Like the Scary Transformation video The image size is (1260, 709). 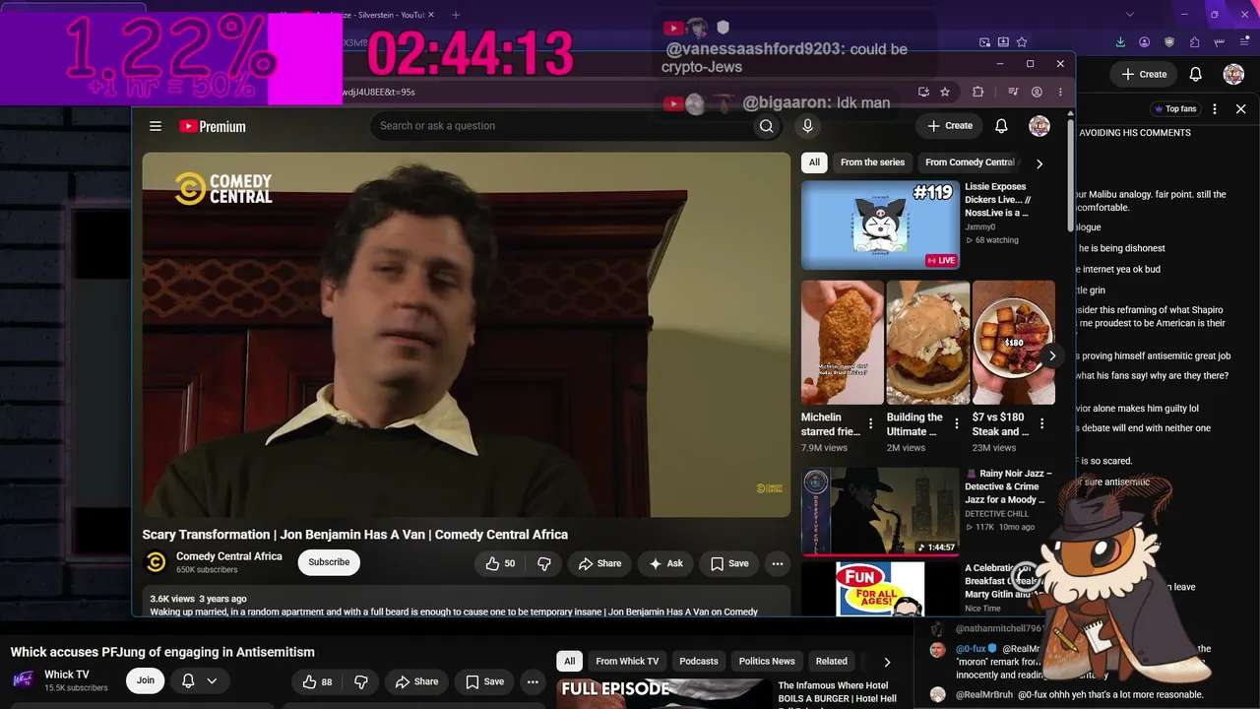(x=499, y=563)
